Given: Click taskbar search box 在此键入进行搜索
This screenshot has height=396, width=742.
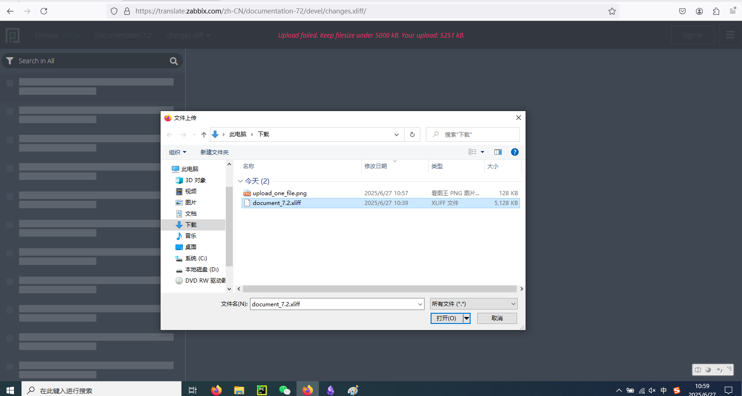Looking at the screenshot, I should [x=101, y=390].
